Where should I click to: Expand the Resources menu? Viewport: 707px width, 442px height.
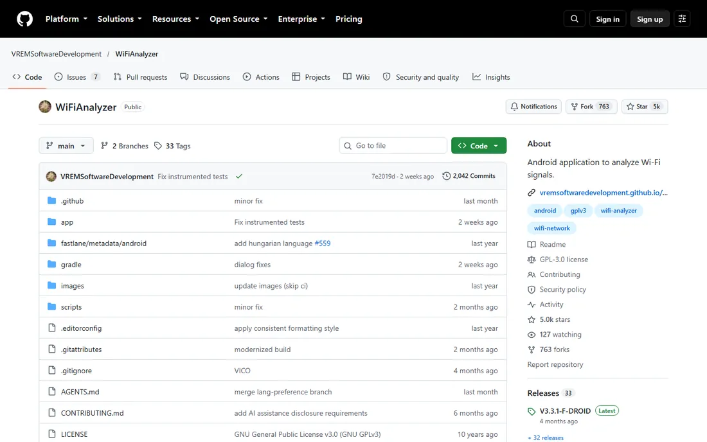(x=175, y=19)
